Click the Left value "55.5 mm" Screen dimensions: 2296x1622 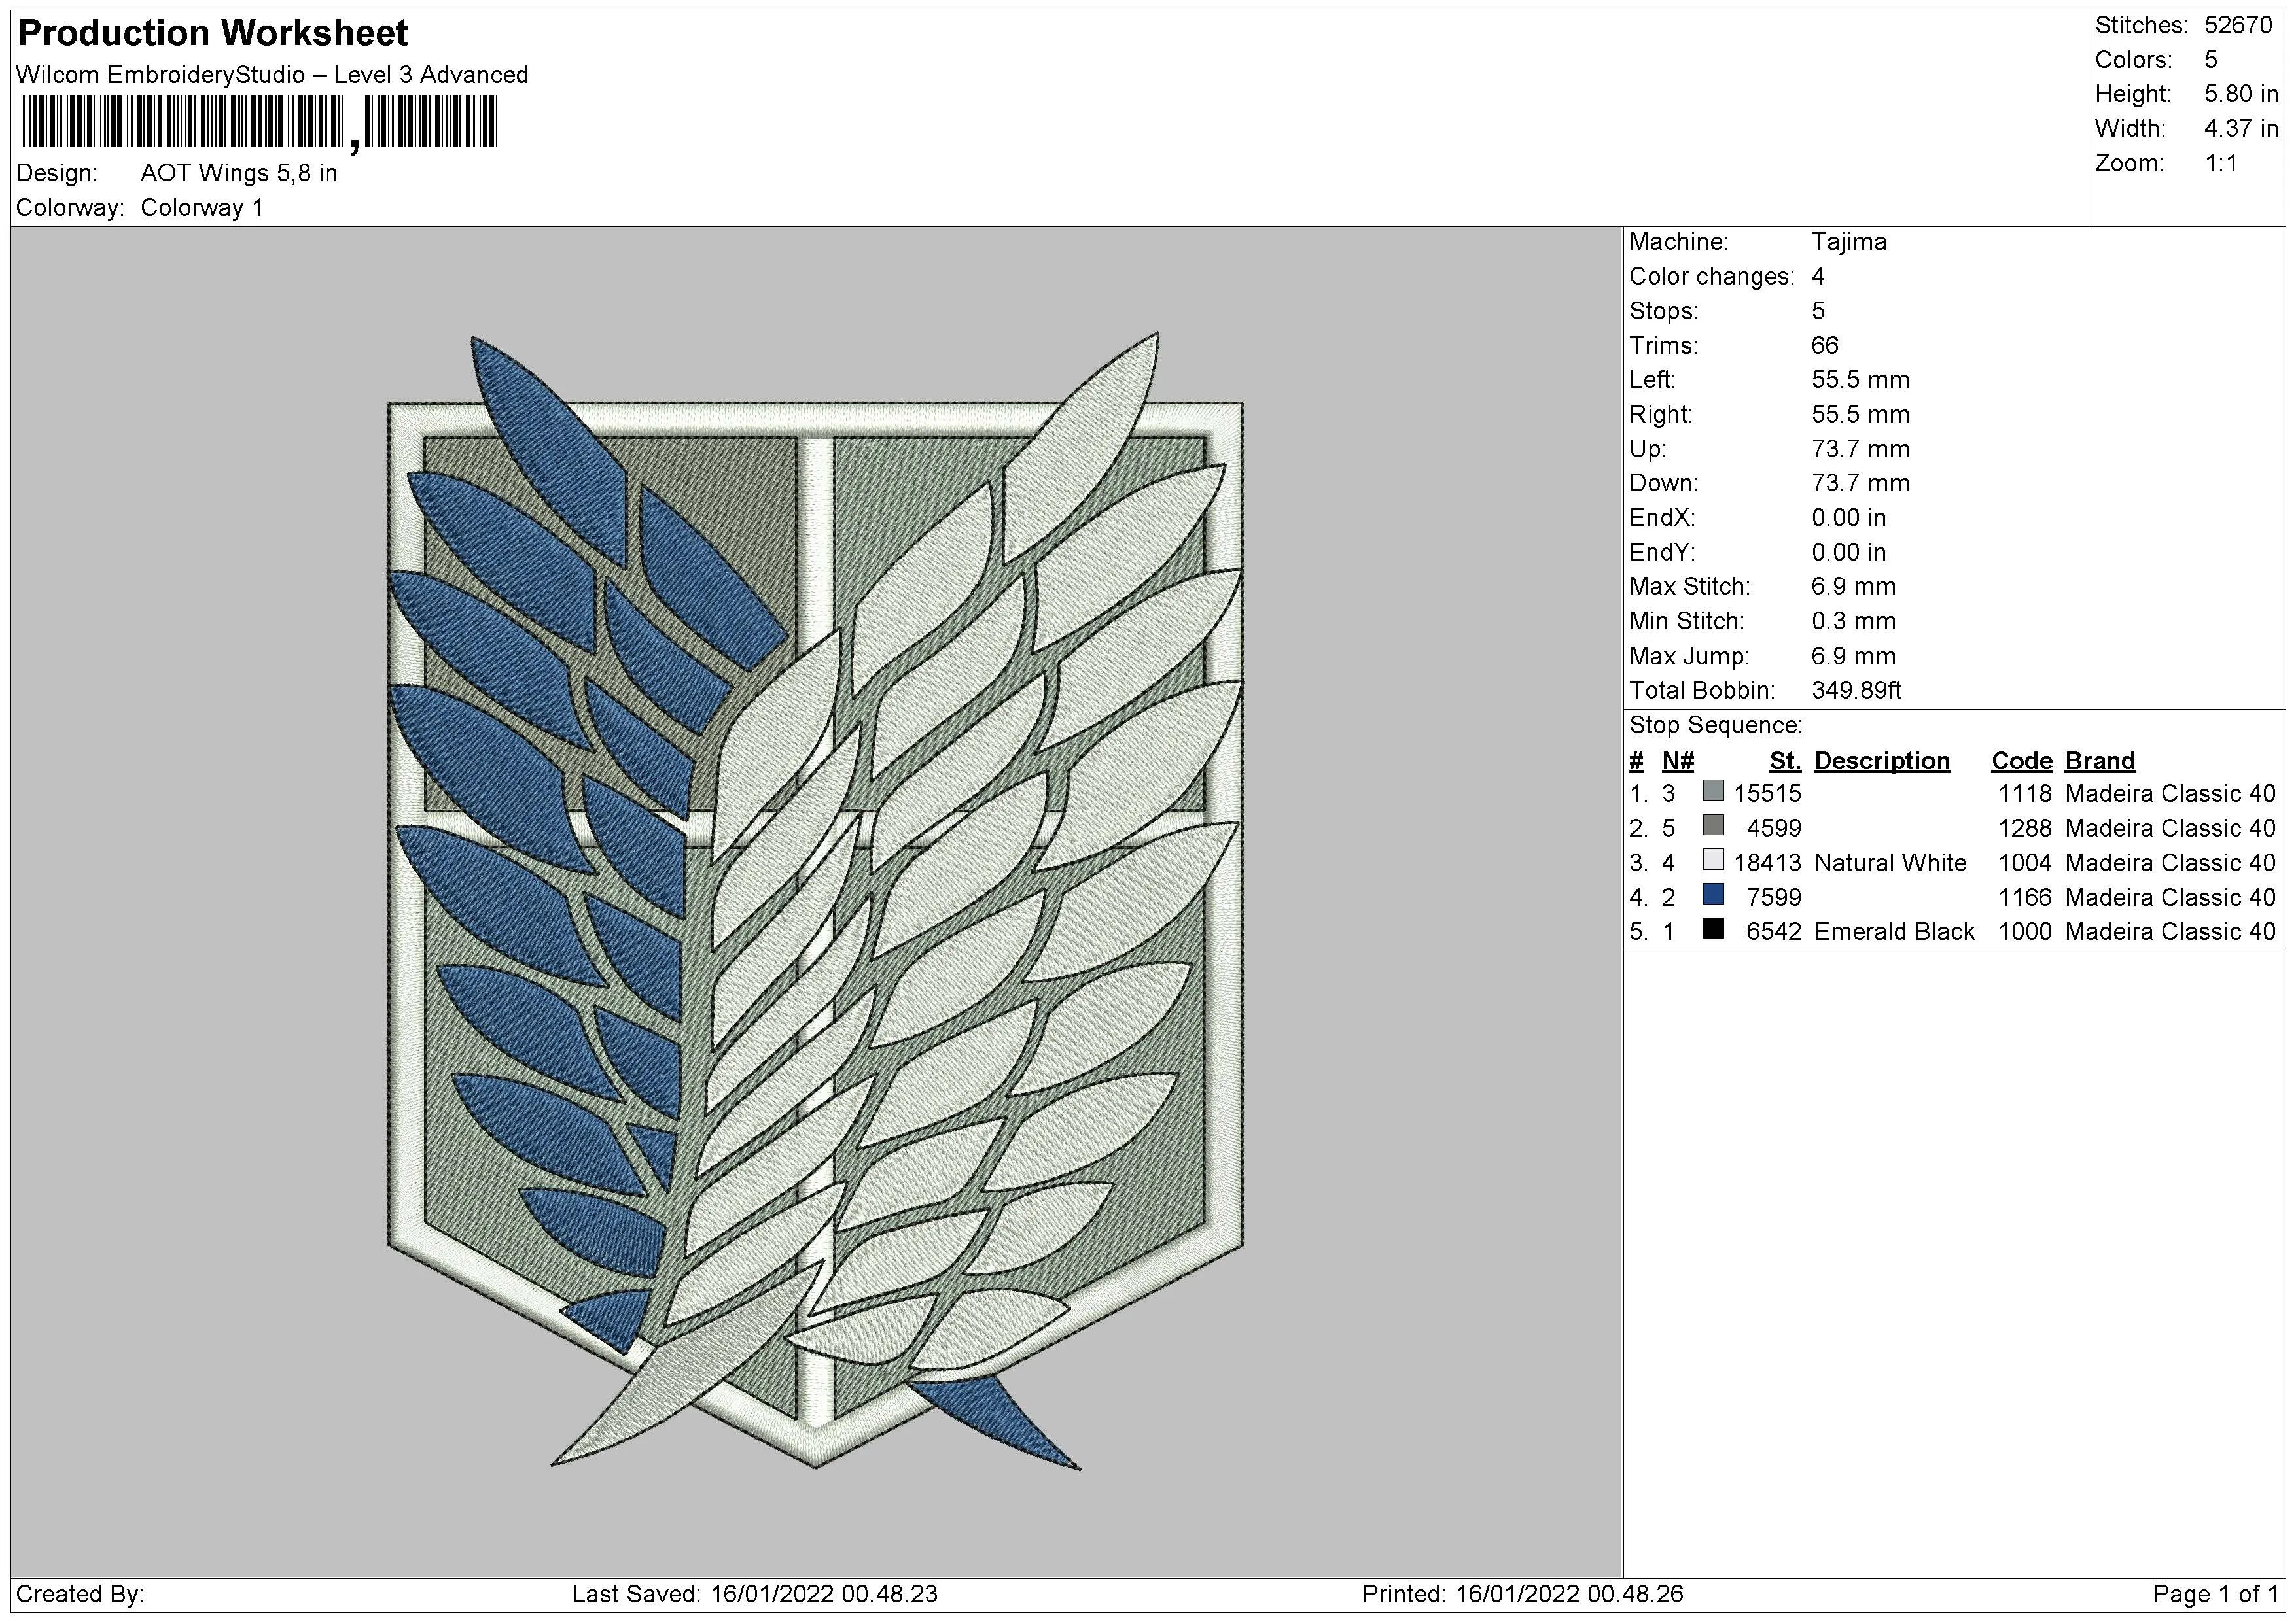1860,380
